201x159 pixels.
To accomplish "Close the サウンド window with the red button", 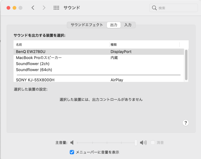I will (x=9, y=8).
